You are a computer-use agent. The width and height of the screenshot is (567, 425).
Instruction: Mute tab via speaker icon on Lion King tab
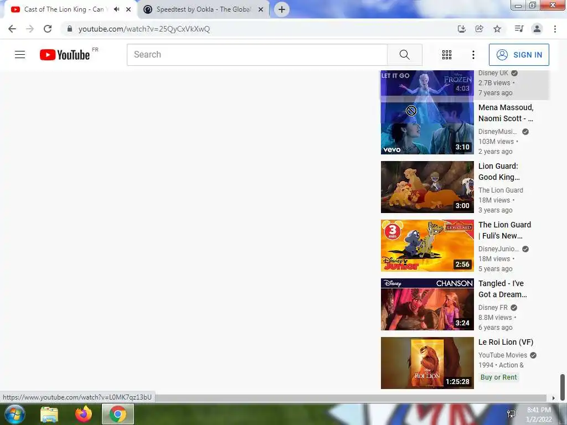[116, 9]
